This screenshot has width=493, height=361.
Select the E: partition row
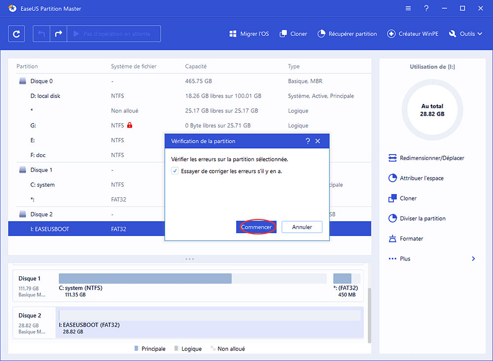[x=86, y=140]
